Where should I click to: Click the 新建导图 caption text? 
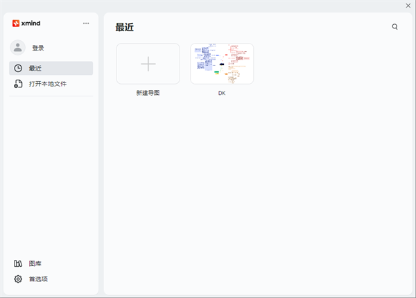(x=148, y=93)
